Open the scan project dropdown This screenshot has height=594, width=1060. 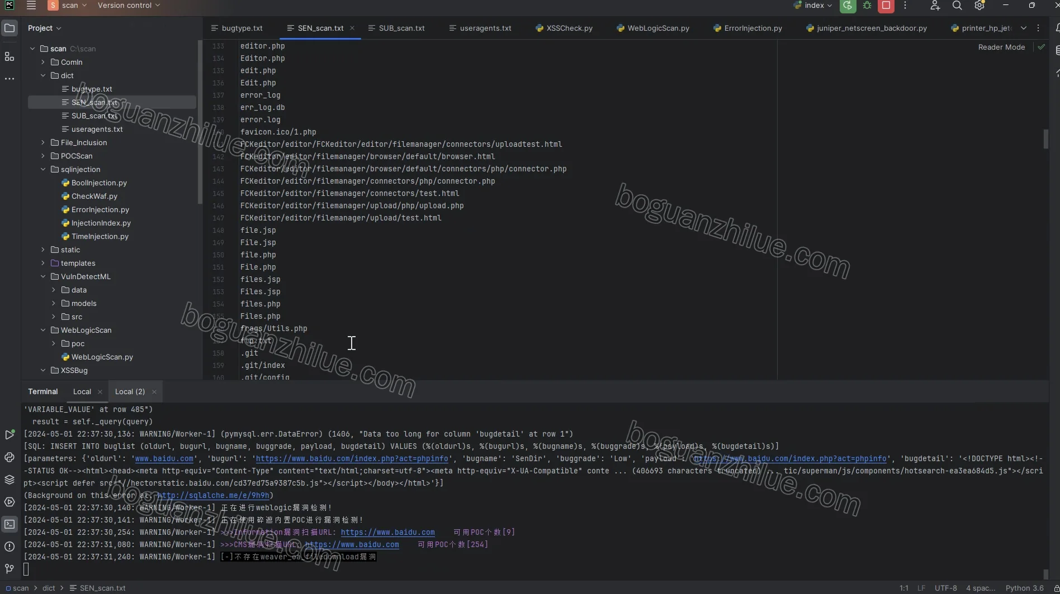[68, 6]
